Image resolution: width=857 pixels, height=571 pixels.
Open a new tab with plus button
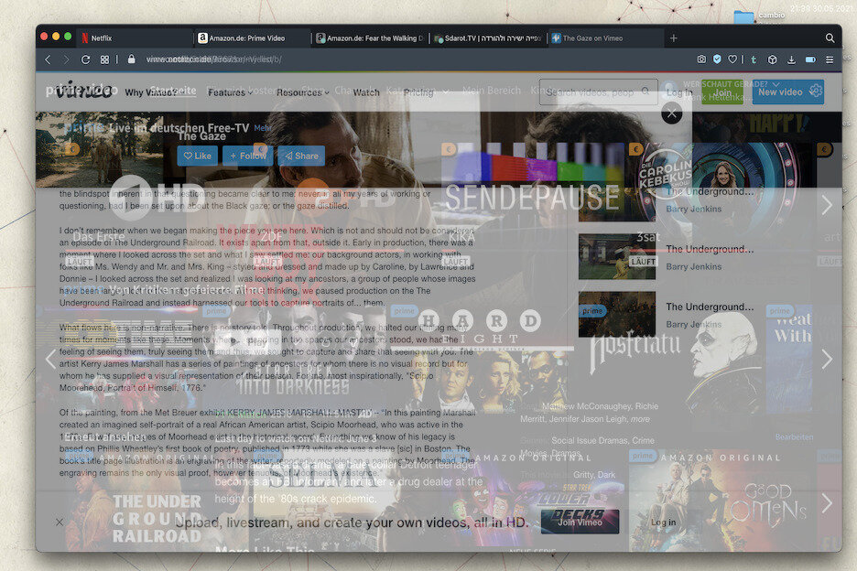pos(673,38)
